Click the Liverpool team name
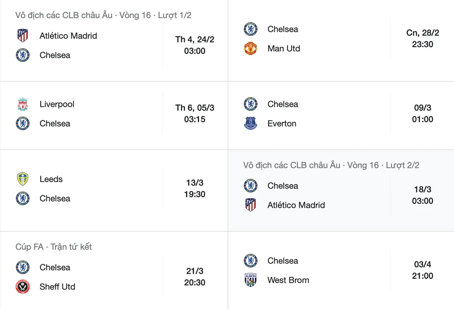Image resolution: width=454 pixels, height=309 pixels. 57,104
